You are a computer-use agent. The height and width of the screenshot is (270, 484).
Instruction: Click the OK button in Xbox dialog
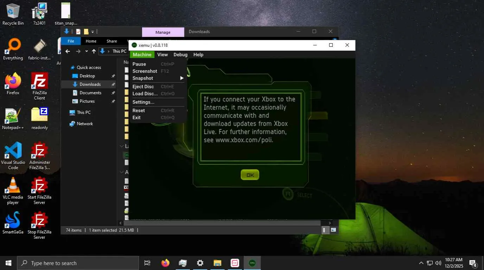(x=250, y=175)
